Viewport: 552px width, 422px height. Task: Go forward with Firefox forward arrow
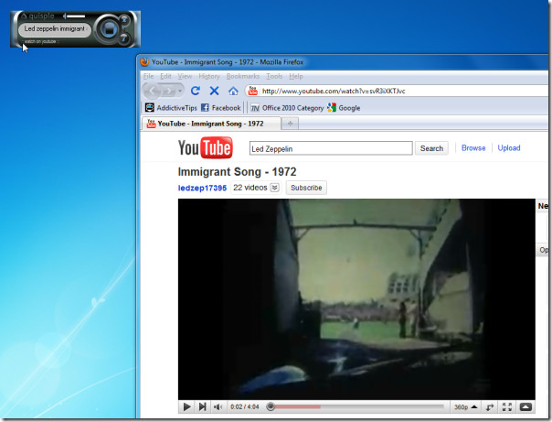(x=169, y=91)
